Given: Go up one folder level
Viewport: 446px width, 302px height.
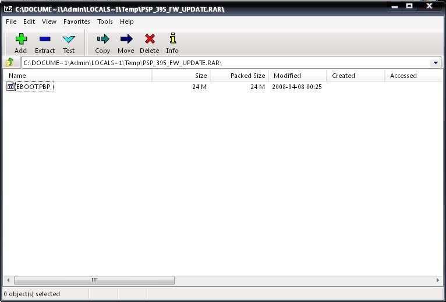Looking at the screenshot, I should click(x=10, y=62).
